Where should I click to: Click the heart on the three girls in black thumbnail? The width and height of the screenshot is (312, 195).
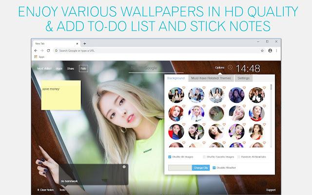(184, 88)
